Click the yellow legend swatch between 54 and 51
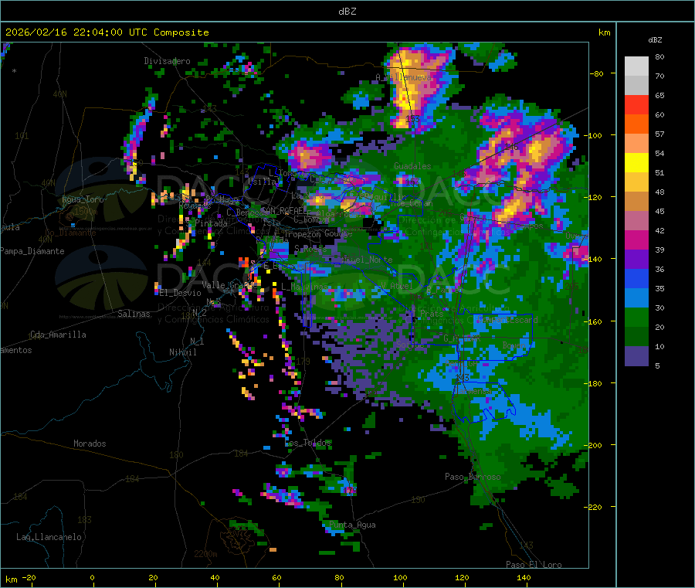This screenshot has height=588, width=695. (x=636, y=163)
